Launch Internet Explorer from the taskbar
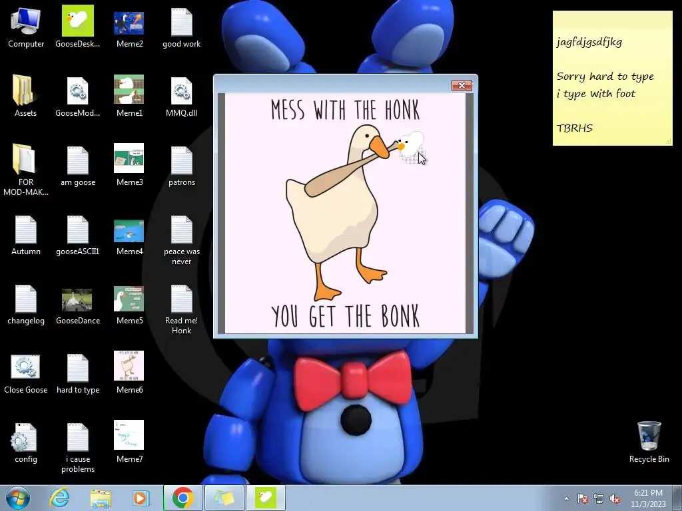This screenshot has height=511, width=682. [x=59, y=498]
